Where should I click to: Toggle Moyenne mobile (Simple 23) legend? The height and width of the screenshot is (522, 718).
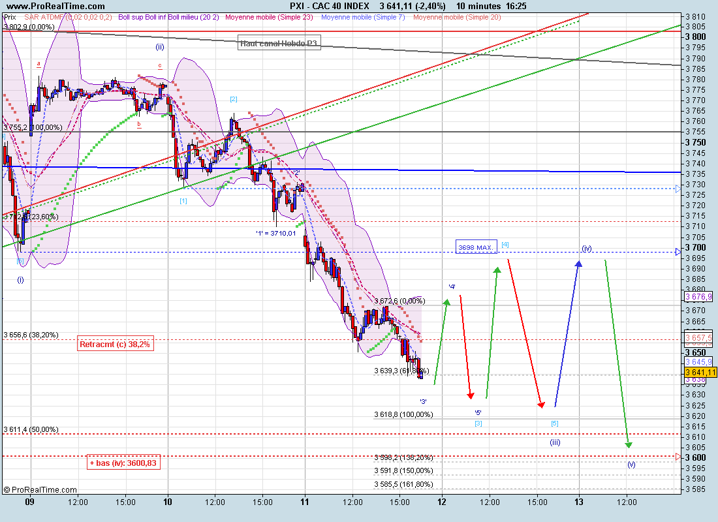pos(272,16)
